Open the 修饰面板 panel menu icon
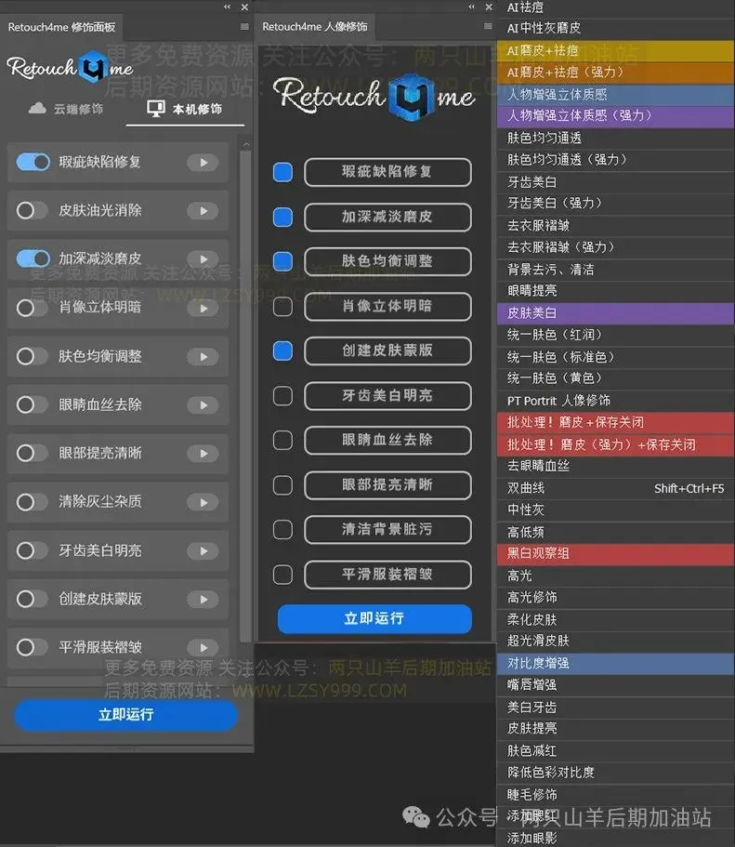The image size is (735, 847). coord(244,26)
